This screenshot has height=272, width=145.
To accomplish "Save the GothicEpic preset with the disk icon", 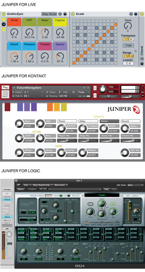I will click(65, 14).
